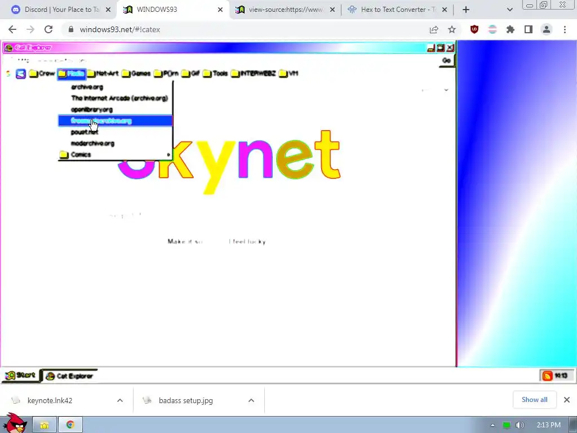The height and width of the screenshot is (433, 577).
Task: Click the Windows93 taskbar clock
Action: [x=561, y=375]
